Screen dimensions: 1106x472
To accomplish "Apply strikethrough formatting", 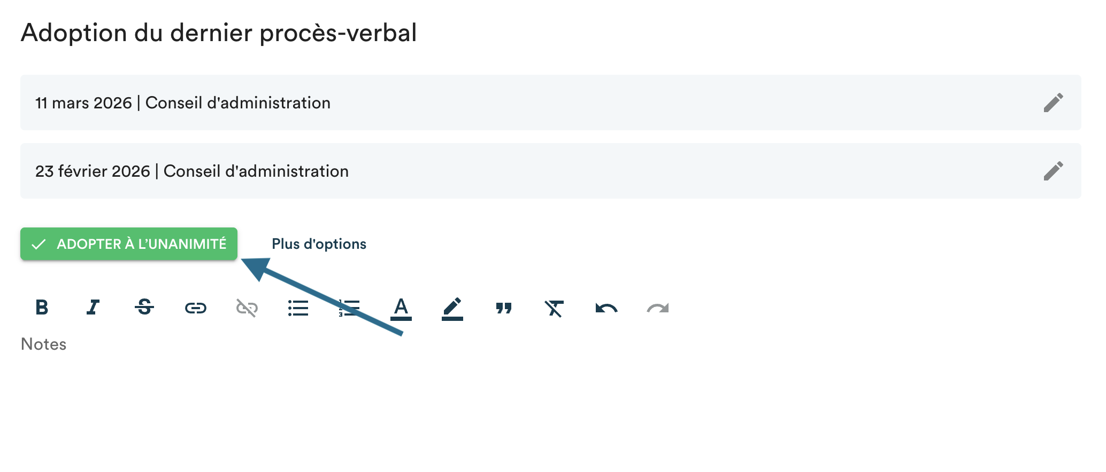I will click(x=144, y=308).
